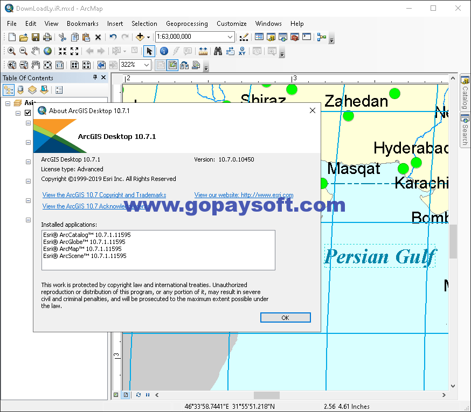Open the Find binoculars tool
471x412 pixels.
click(x=218, y=51)
